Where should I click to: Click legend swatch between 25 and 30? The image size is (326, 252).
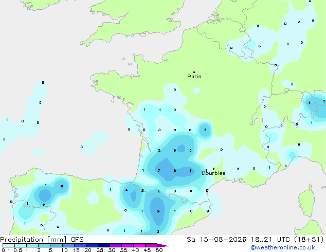click(x=104, y=245)
